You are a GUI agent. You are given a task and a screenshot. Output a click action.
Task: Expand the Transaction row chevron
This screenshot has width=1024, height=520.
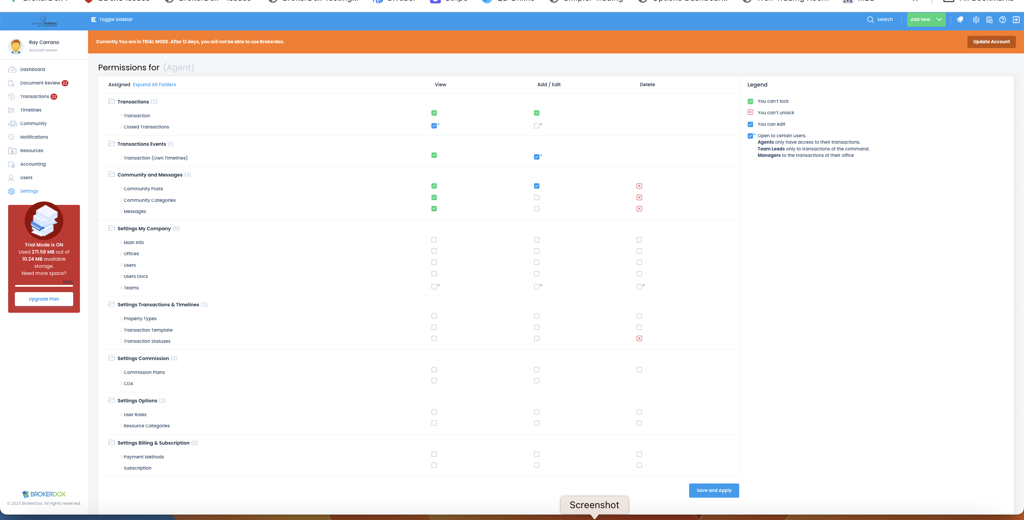click(x=121, y=116)
